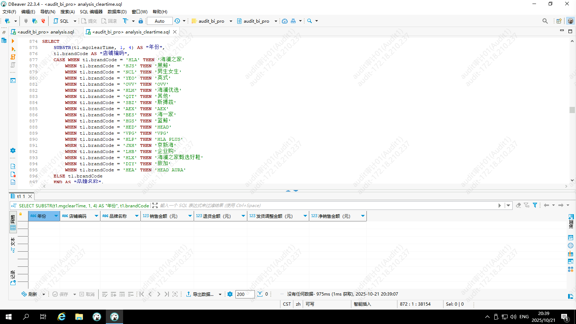576x324 pixels.
Task: Click the lock icon in main toolbar
Action: [141, 21]
